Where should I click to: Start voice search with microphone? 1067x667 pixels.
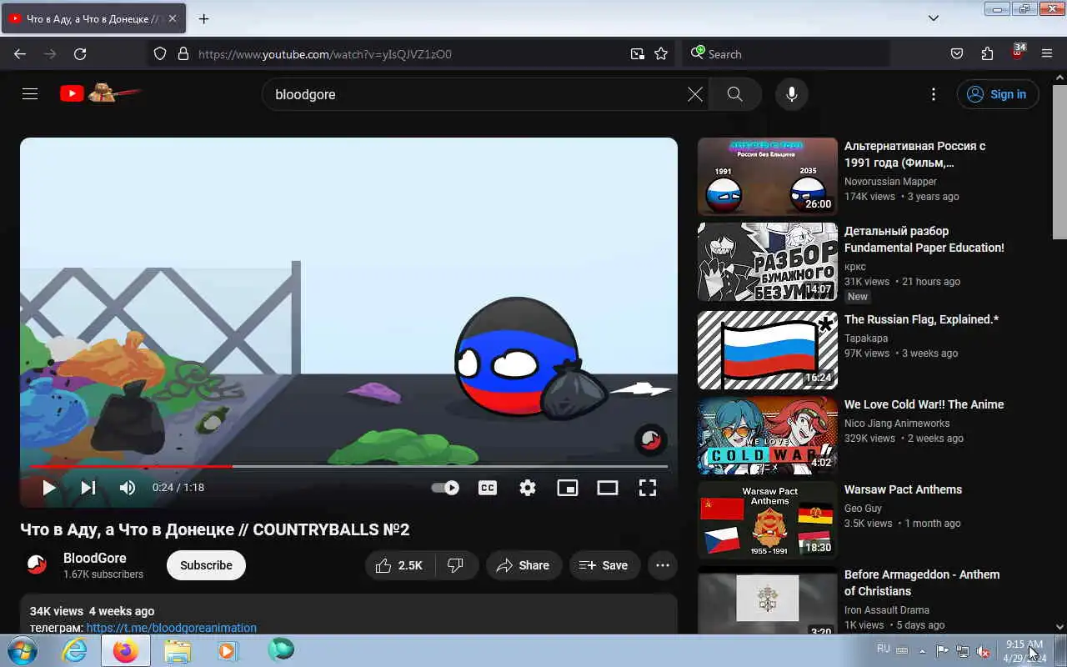792,94
